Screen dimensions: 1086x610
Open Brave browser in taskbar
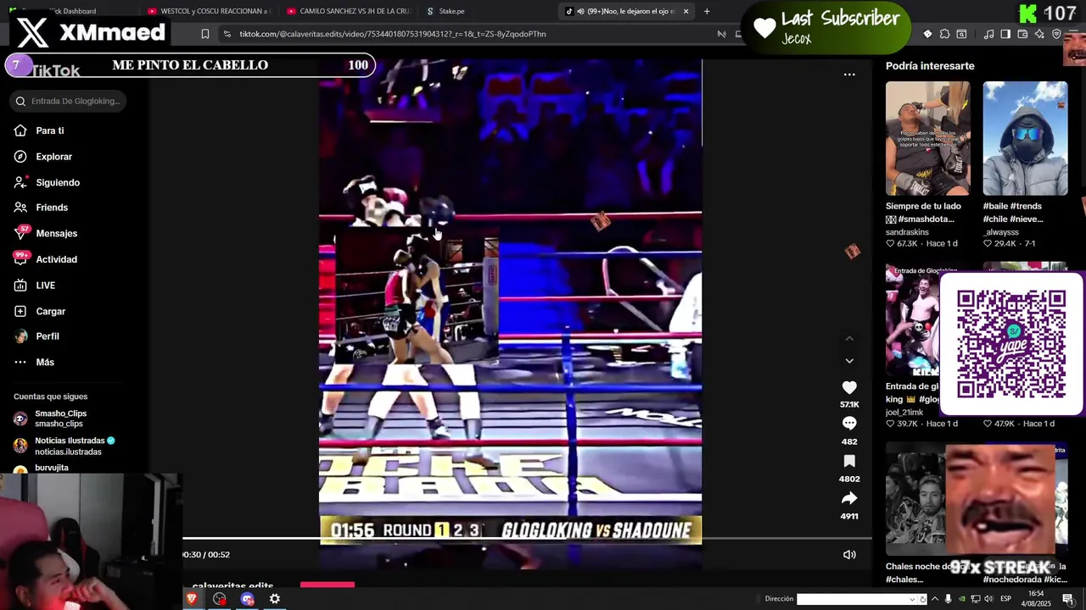coord(192,599)
